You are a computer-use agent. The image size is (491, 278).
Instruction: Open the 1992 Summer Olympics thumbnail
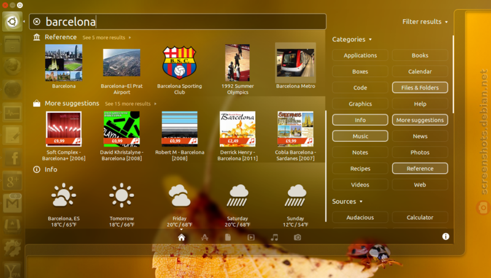click(238, 63)
